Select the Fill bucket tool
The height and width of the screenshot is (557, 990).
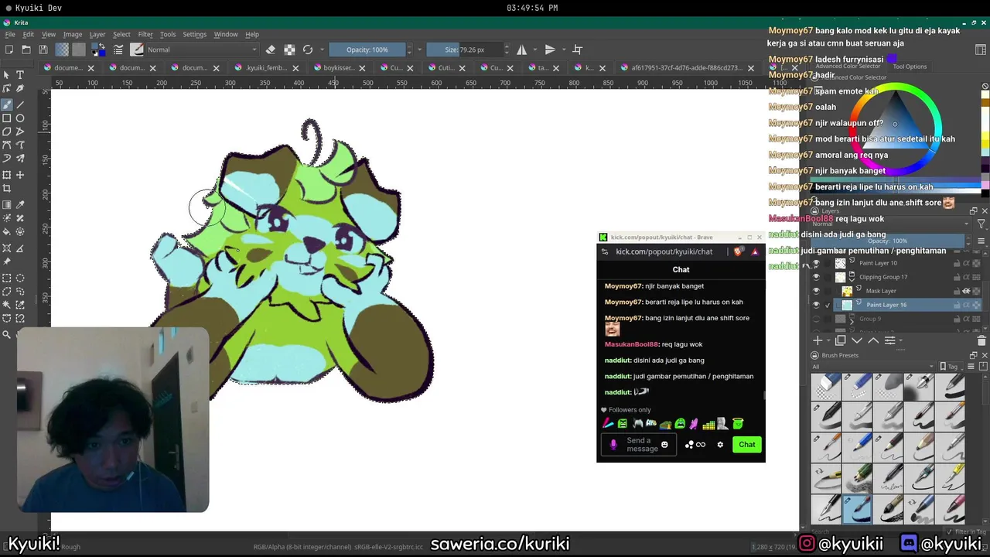coord(7,232)
